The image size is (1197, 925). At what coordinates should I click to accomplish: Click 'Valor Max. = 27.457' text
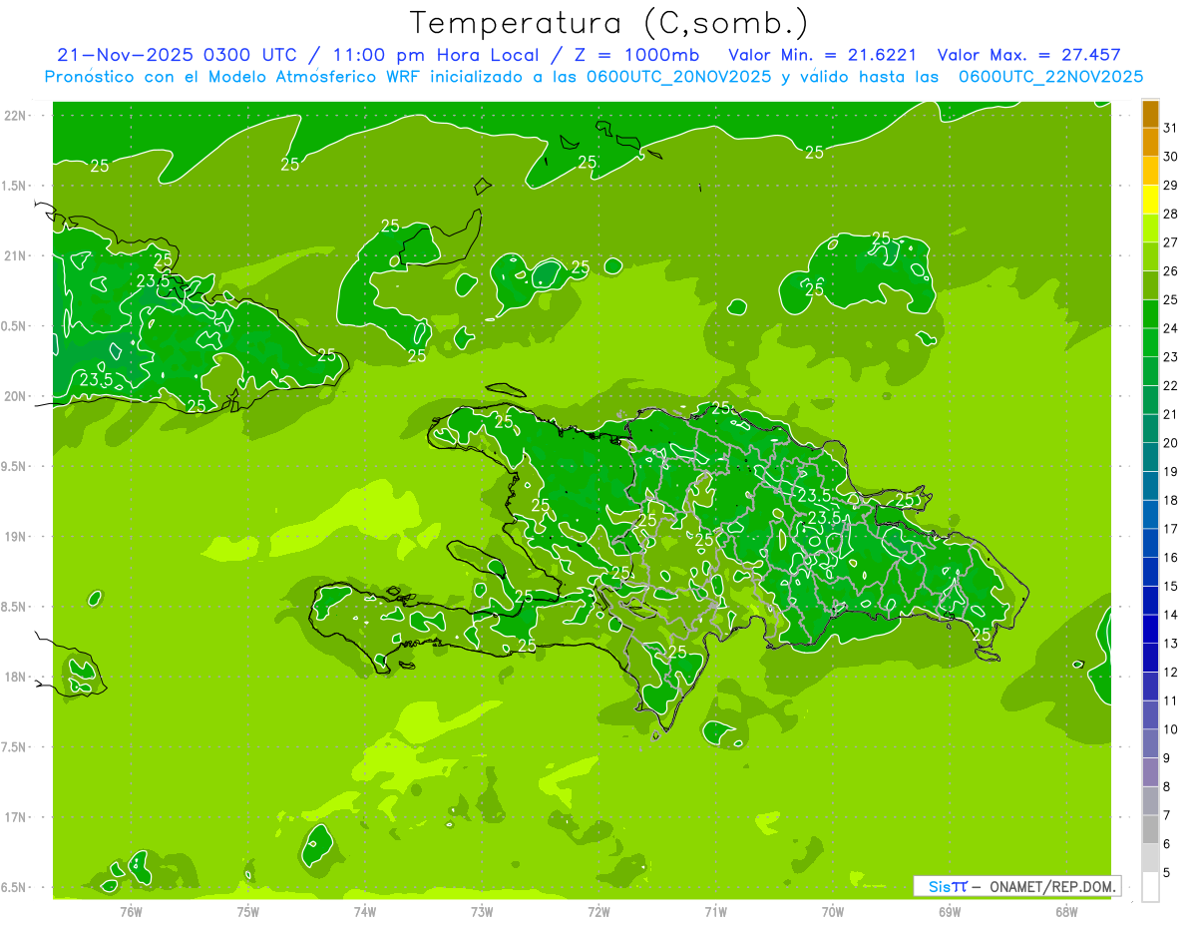pyautogui.click(x=1029, y=55)
